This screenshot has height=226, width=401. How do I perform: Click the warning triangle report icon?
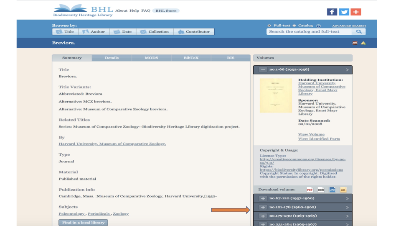point(363,43)
